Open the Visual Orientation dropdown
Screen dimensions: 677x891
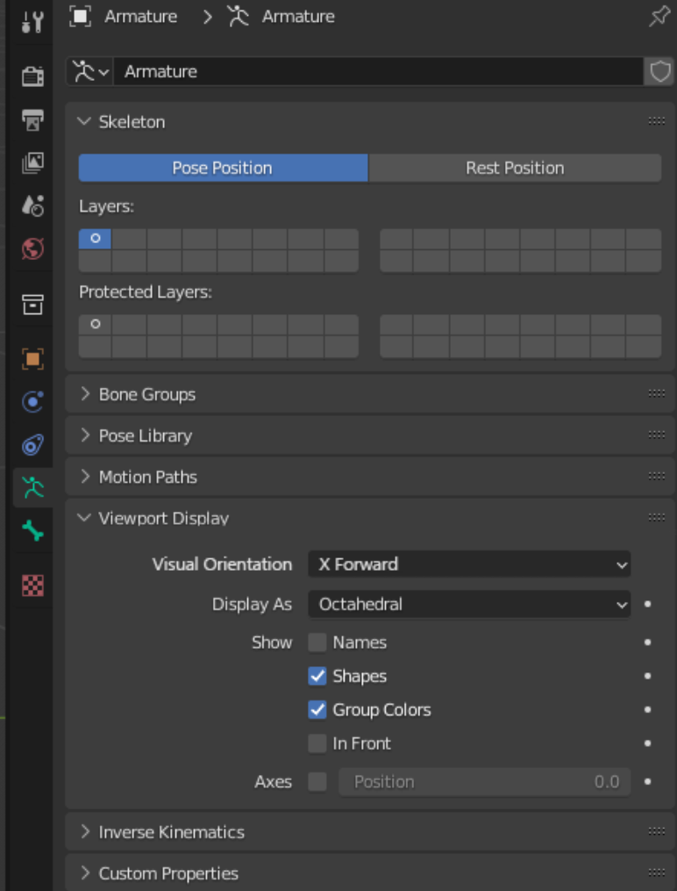(x=469, y=564)
